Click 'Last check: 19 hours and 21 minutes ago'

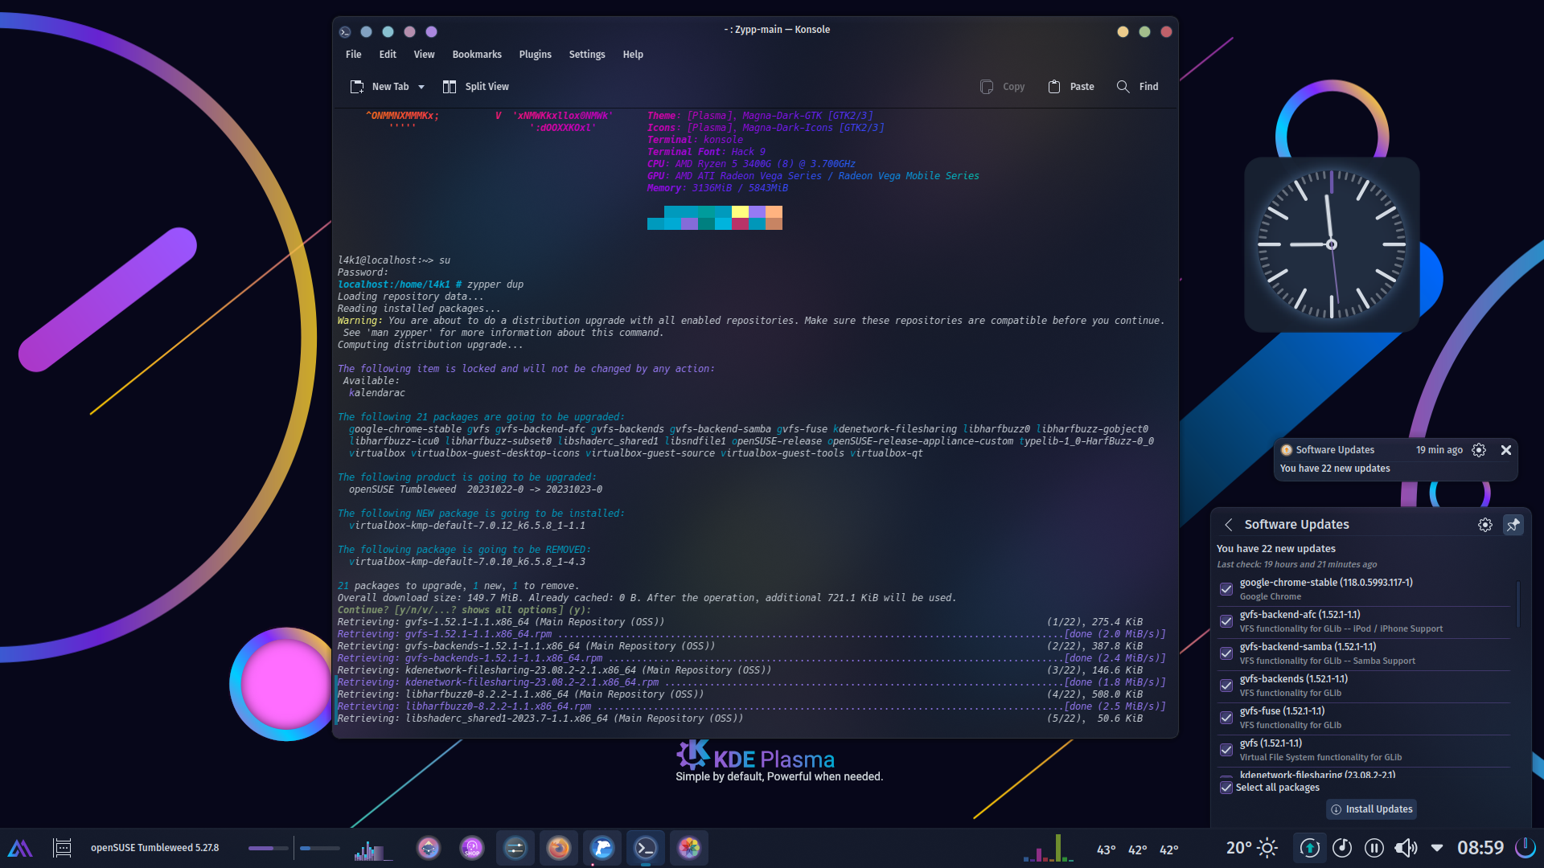click(x=1296, y=564)
